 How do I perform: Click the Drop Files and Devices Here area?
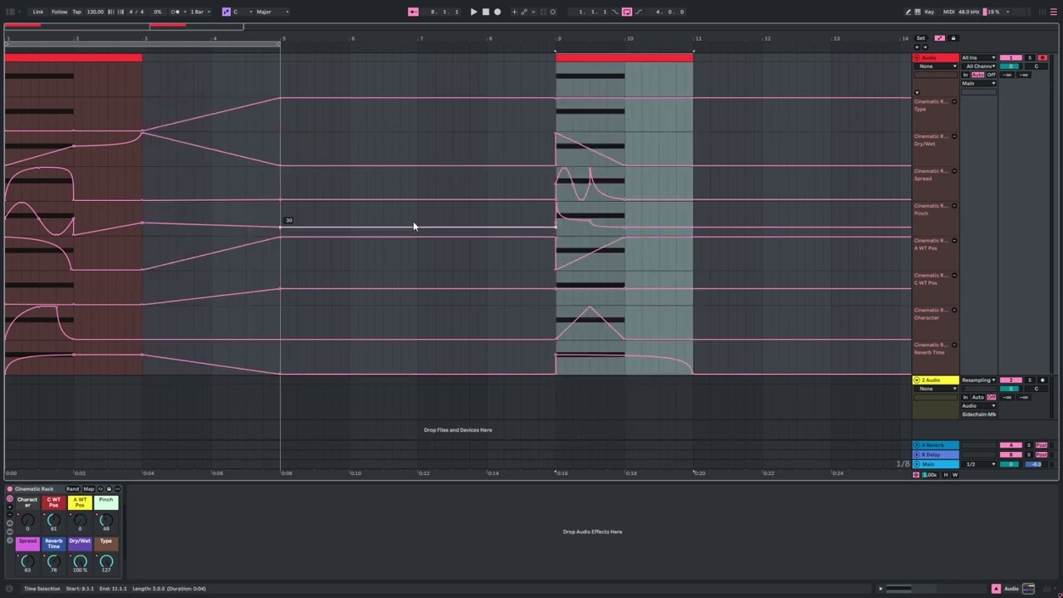pyautogui.click(x=458, y=430)
